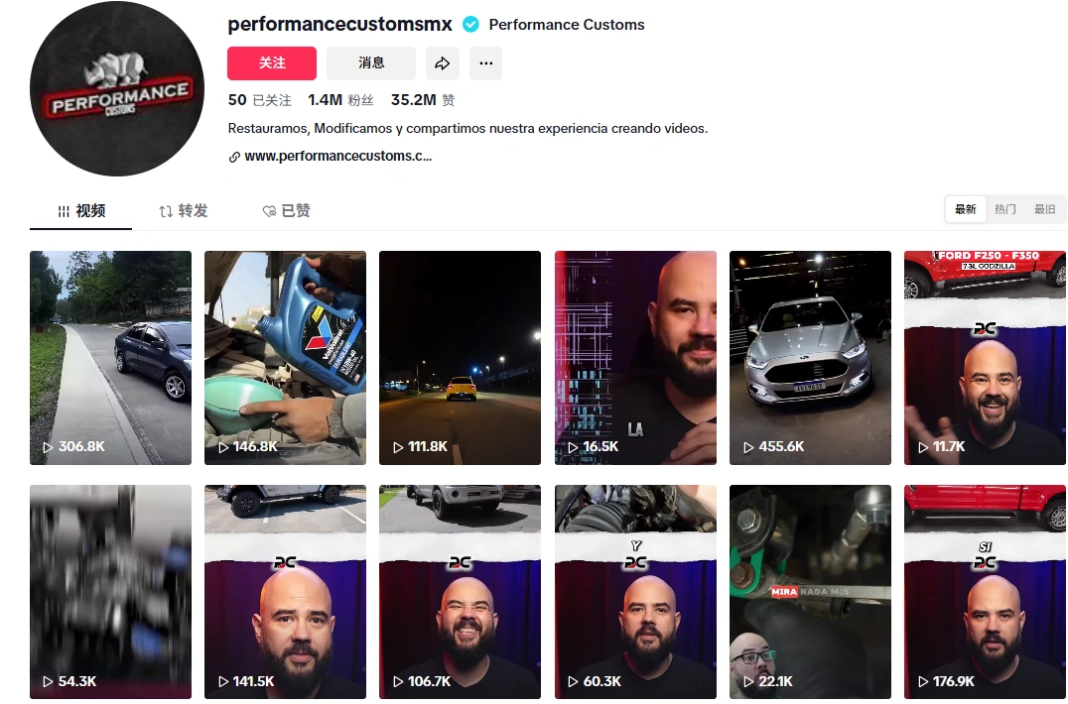Image resolution: width=1068 pixels, height=704 pixels.
Task: Switch sorting to 最旧
Action: pos(1044,209)
